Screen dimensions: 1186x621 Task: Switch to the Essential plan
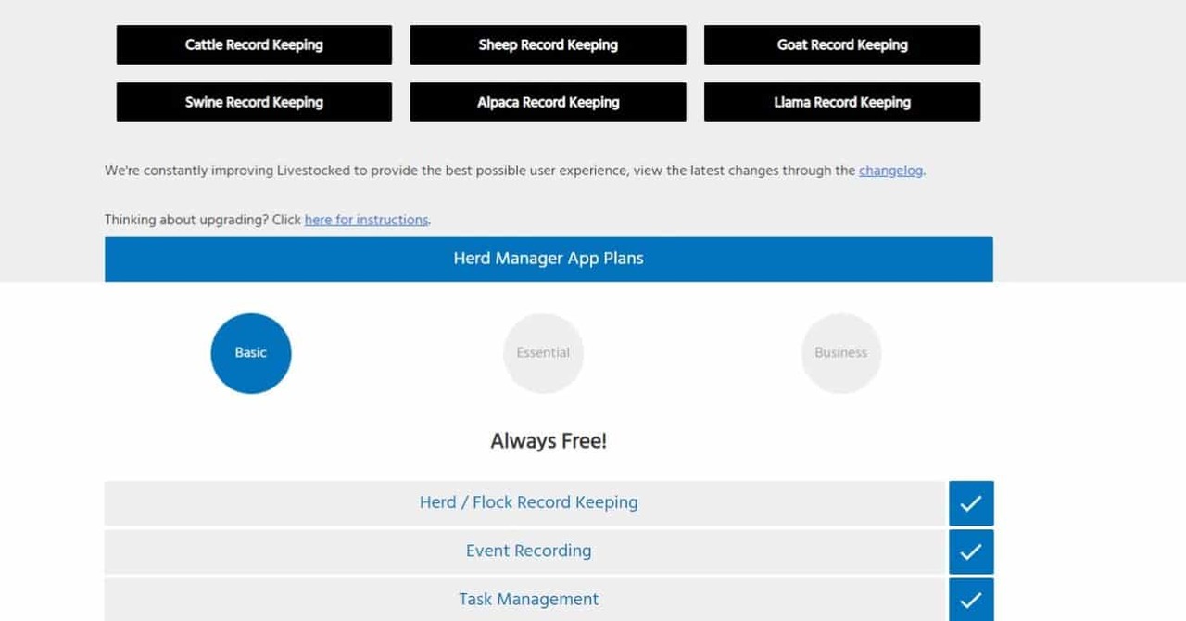pyautogui.click(x=543, y=353)
